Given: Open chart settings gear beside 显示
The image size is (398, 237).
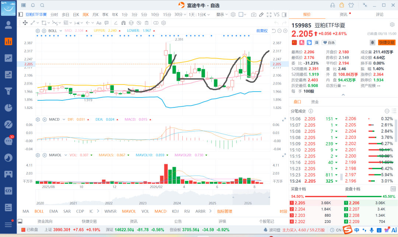Looking at the screenshot, I should (x=233, y=14).
